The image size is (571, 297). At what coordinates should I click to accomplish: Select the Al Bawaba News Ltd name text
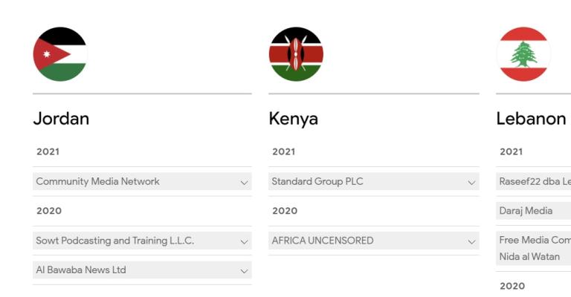[x=81, y=270]
